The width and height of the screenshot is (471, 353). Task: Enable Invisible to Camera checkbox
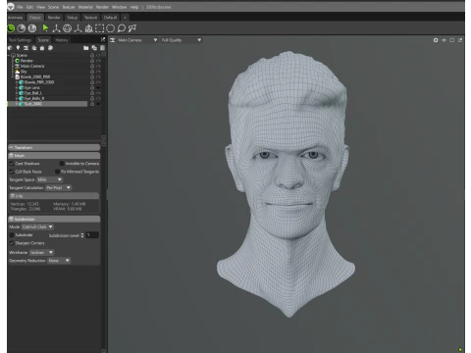pyautogui.click(x=62, y=164)
